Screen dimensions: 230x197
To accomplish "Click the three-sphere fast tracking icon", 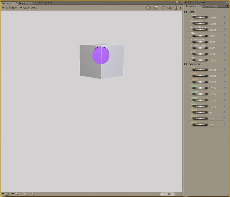I will point(24,194).
